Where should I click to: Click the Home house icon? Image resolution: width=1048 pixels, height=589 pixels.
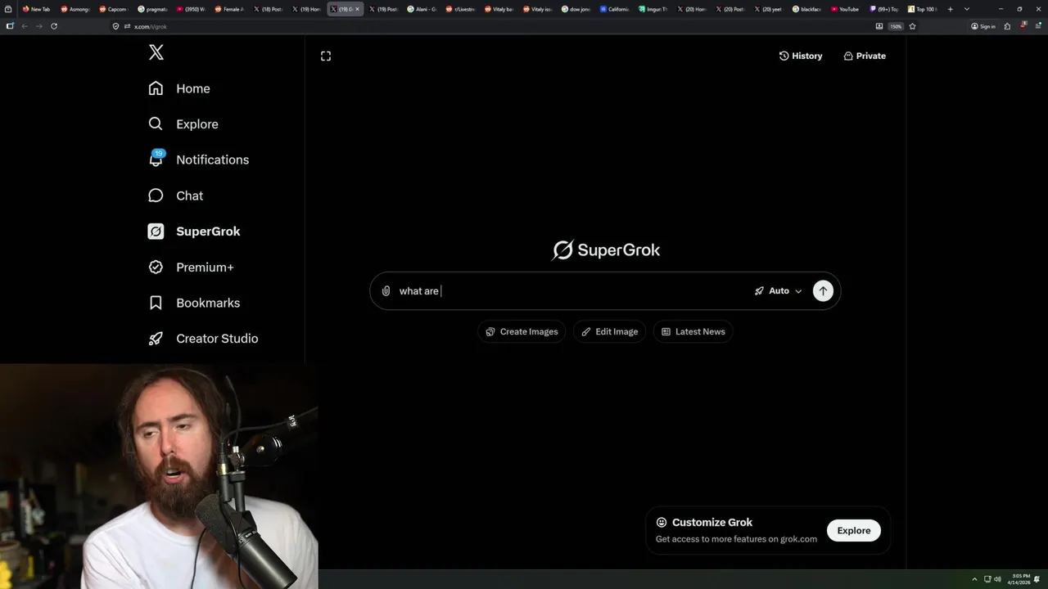(x=156, y=88)
